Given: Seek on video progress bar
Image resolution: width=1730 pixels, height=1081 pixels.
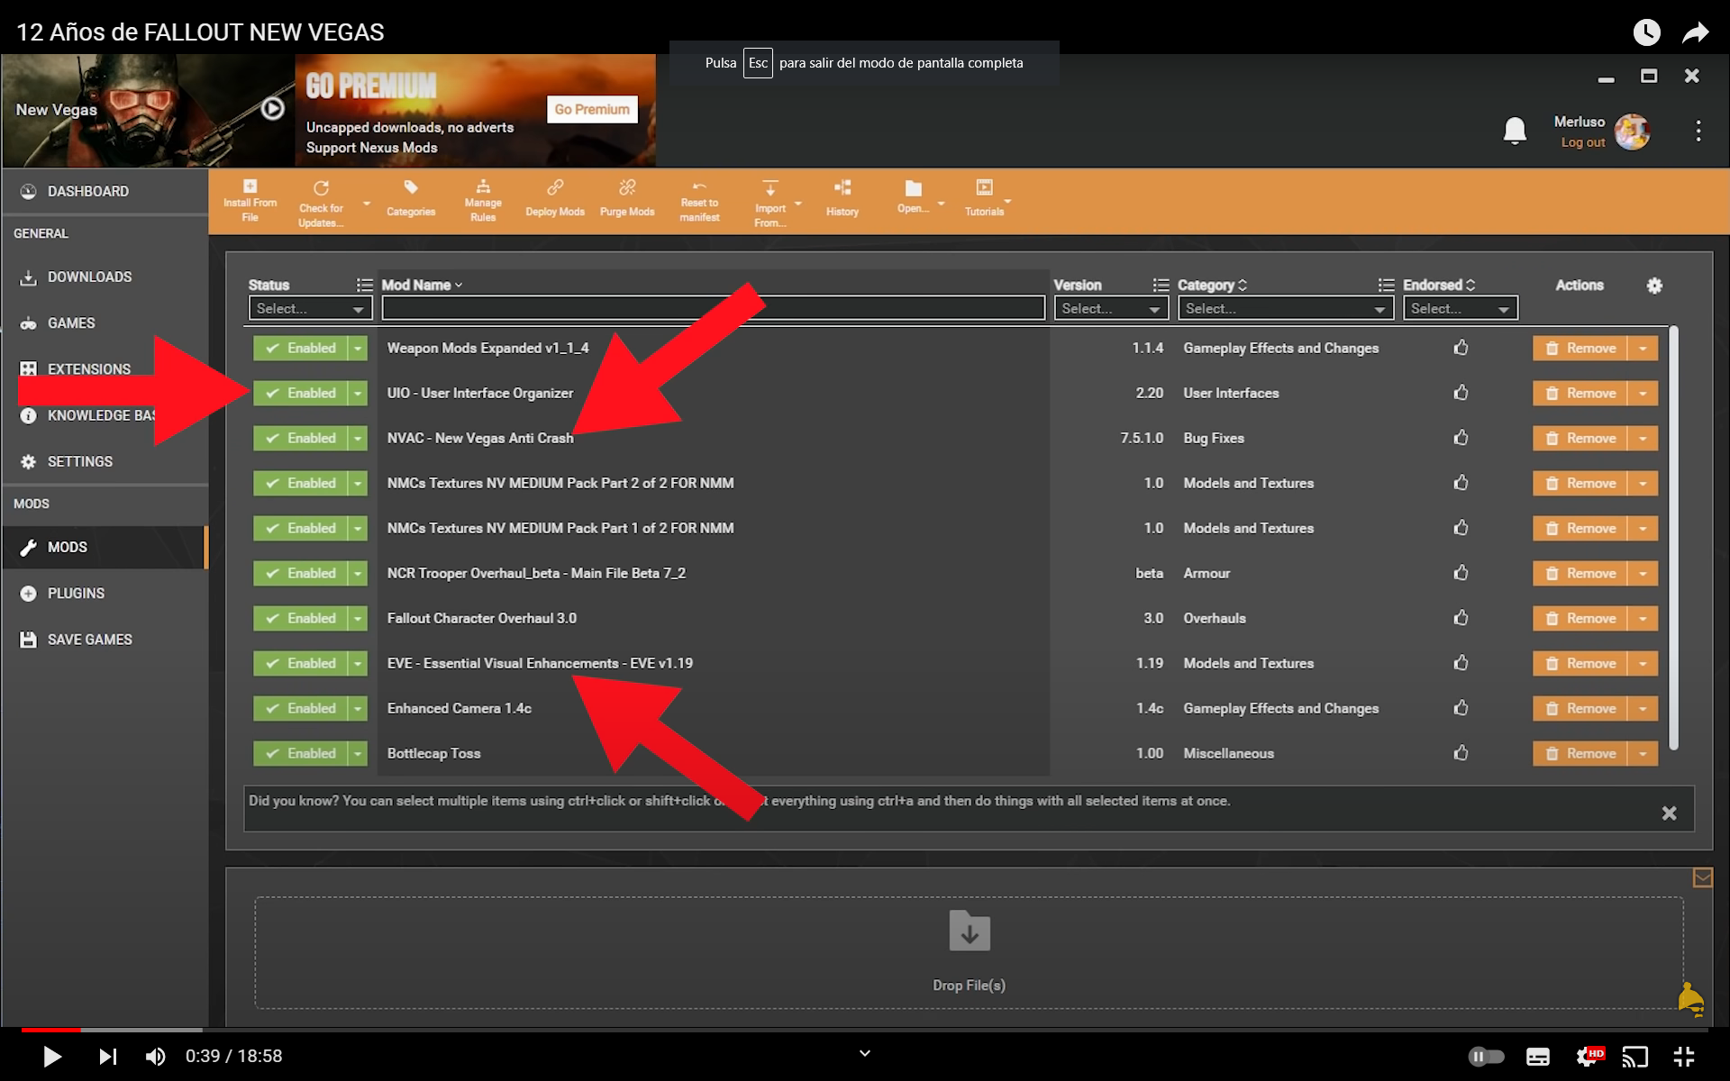Looking at the screenshot, I should pos(865,1030).
